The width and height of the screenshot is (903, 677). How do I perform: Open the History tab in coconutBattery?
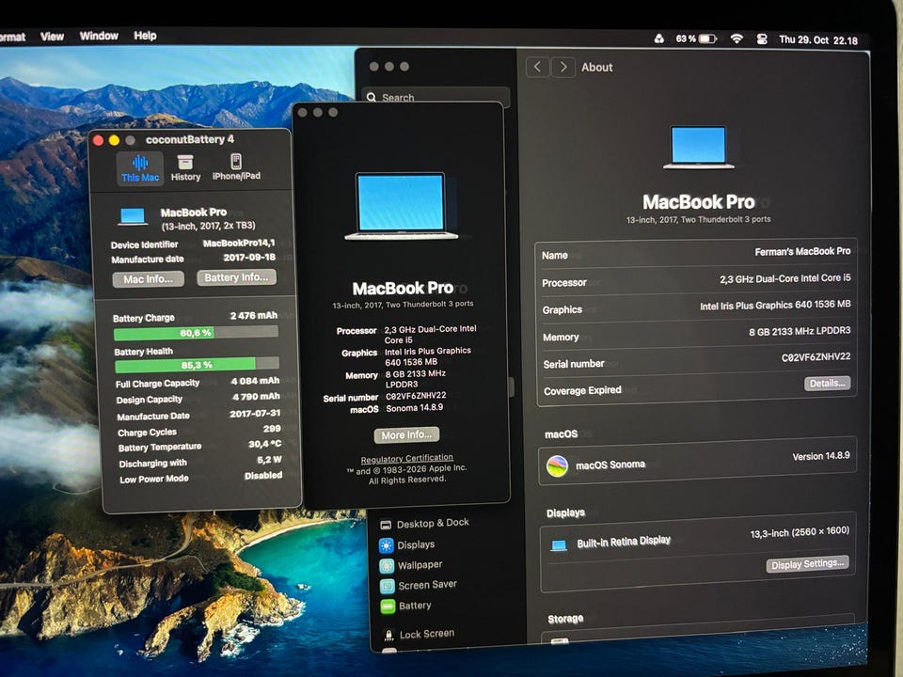[x=185, y=168]
